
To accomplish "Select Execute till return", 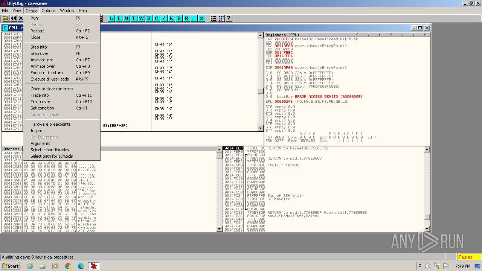I will [x=62, y=73].
